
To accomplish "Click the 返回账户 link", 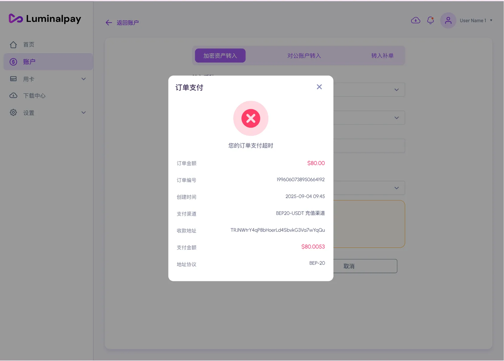I will (x=128, y=23).
